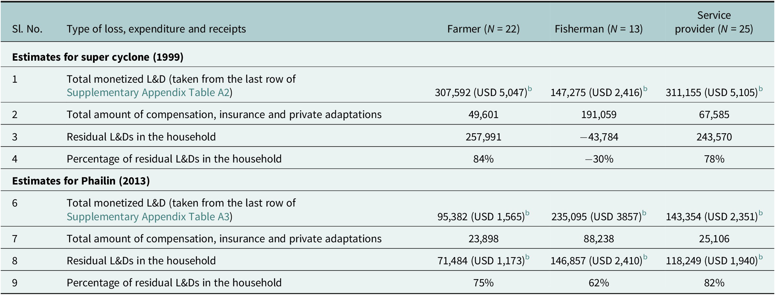
Task: Click the Estimates for Phailin (2013) heading
Action: (x=81, y=181)
